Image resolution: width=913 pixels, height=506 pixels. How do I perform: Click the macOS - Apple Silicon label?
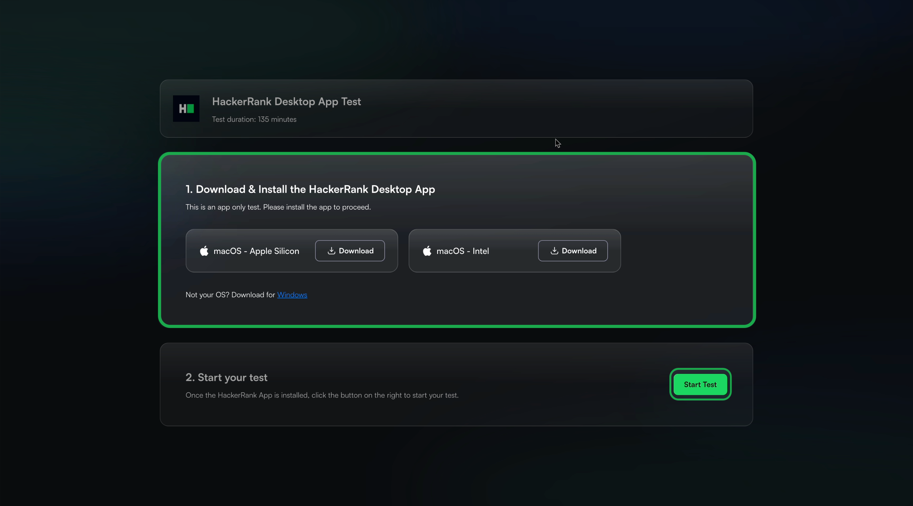pyautogui.click(x=256, y=251)
